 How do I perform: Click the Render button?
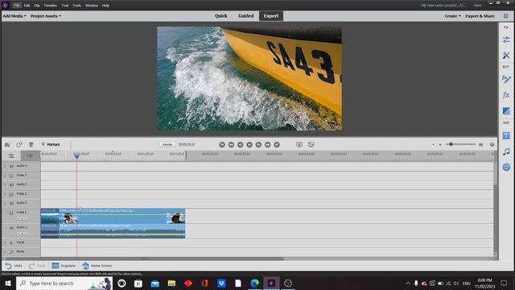(x=167, y=144)
